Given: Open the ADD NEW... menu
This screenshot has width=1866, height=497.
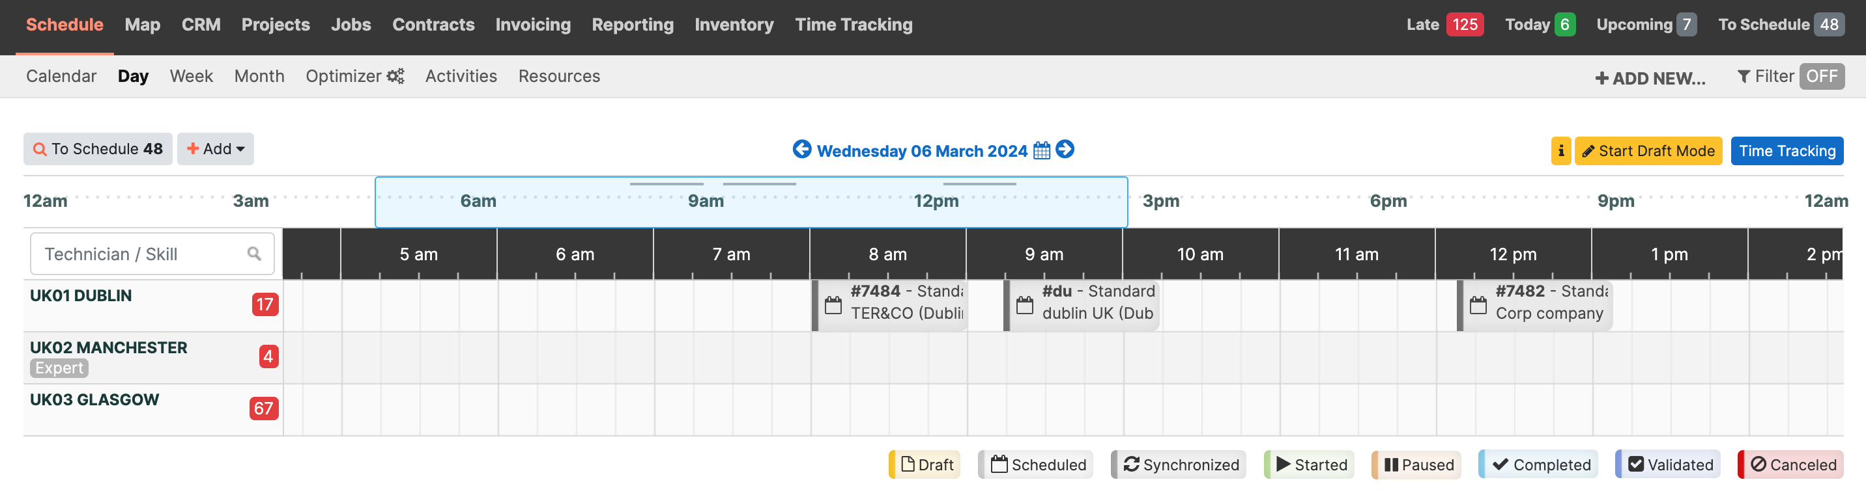Looking at the screenshot, I should [1650, 78].
